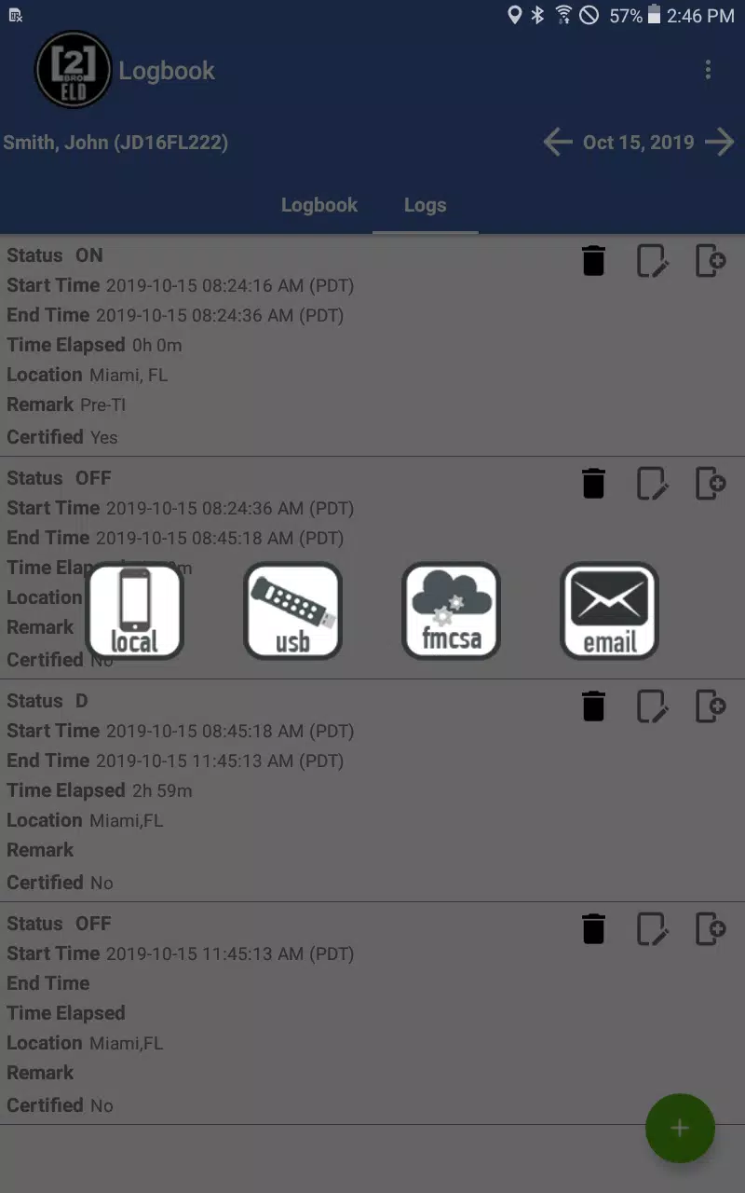Open the date Oct 15, 2019
The height and width of the screenshot is (1193, 745).
(639, 143)
